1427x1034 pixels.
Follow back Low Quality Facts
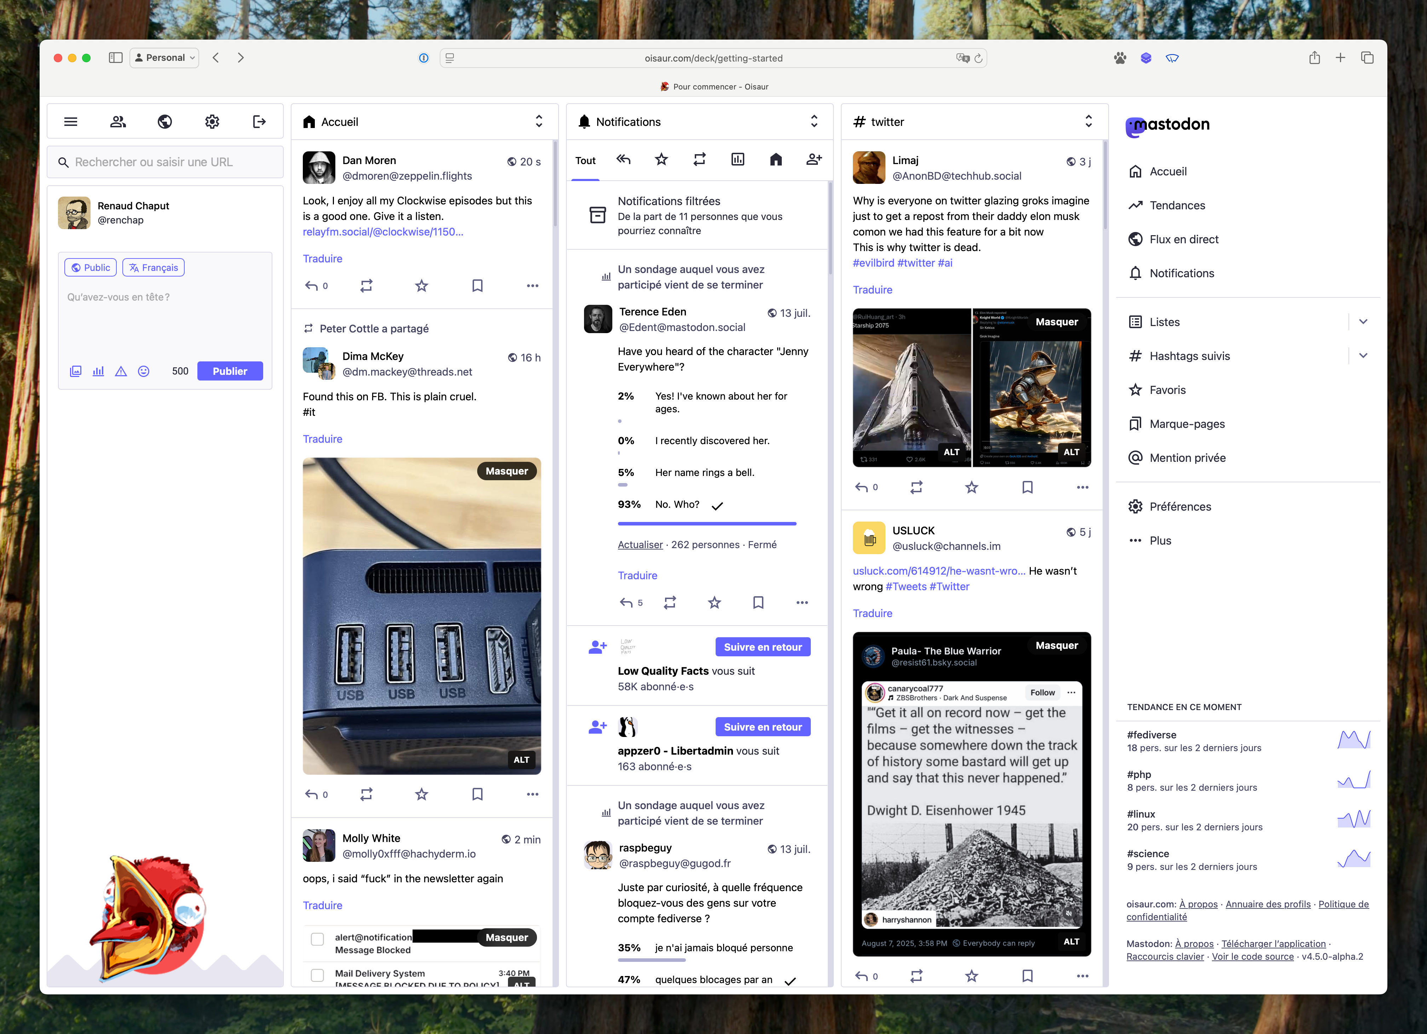coord(763,646)
